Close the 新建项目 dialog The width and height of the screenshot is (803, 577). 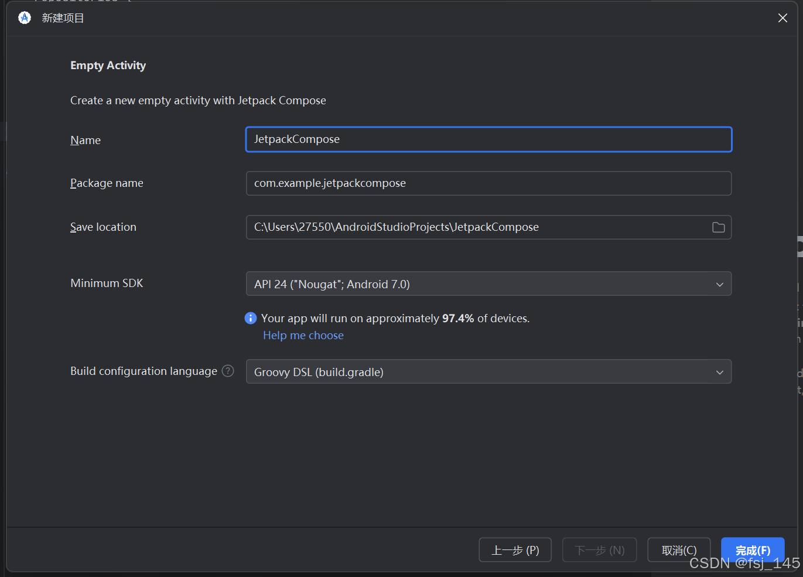pos(783,18)
